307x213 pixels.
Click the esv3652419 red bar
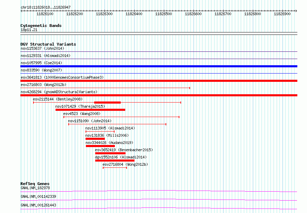point(110,153)
